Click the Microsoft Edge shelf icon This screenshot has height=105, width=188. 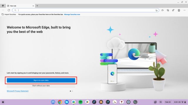point(73,102)
